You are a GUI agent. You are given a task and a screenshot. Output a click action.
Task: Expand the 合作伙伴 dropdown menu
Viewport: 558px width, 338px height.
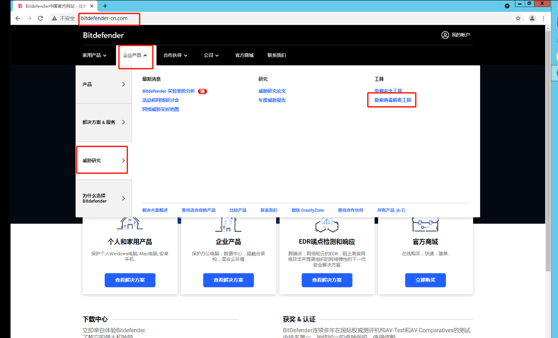pyautogui.click(x=175, y=55)
